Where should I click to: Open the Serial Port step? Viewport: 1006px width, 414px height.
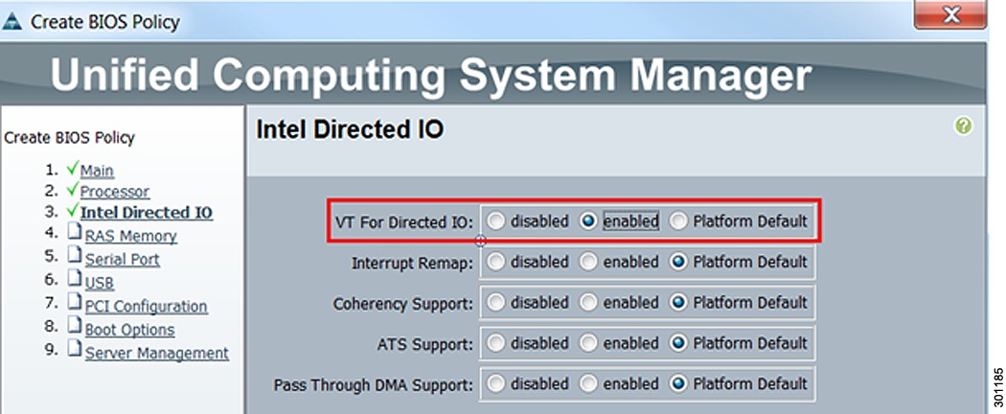click(123, 260)
